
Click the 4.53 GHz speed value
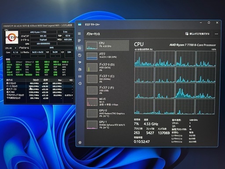151,124
